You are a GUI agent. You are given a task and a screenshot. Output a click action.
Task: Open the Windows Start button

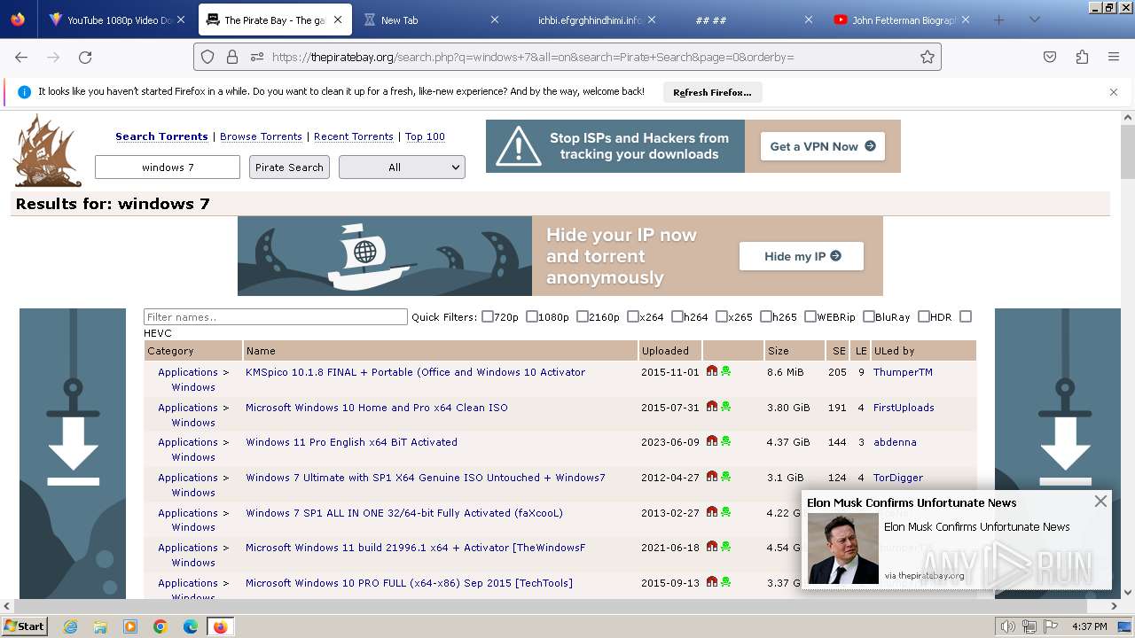(25, 626)
